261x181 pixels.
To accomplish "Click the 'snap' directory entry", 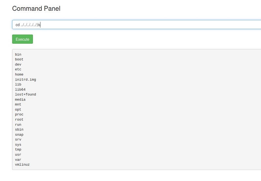I will [x=19, y=135].
